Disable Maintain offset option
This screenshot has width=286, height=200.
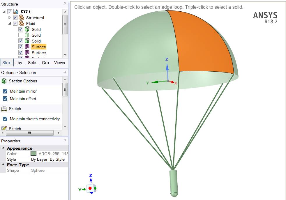pyautogui.click(x=5, y=99)
